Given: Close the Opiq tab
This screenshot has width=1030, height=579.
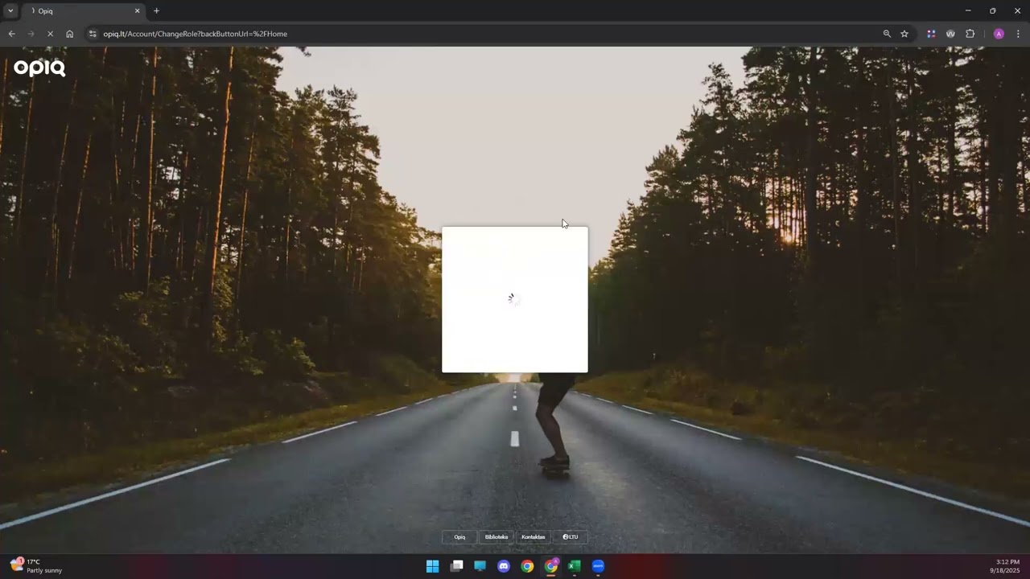Looking at the screenshot, I should click(x=137, y=11).
